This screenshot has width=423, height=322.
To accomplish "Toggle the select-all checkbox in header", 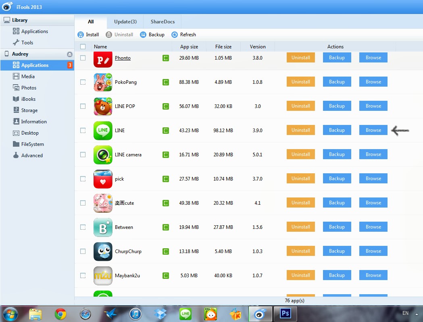I will 83,47.
